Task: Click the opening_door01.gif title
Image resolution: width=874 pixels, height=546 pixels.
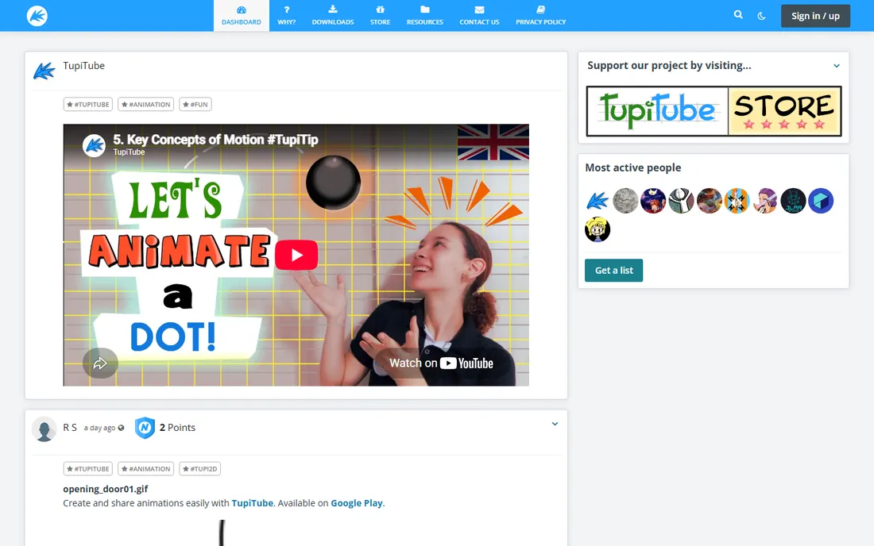Action: tap(106, 489)
